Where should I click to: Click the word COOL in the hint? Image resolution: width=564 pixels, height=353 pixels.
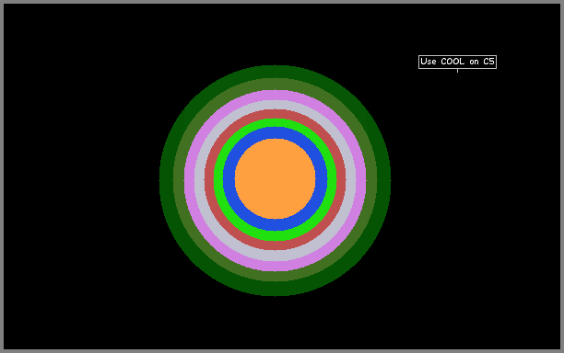click(452, 62)
